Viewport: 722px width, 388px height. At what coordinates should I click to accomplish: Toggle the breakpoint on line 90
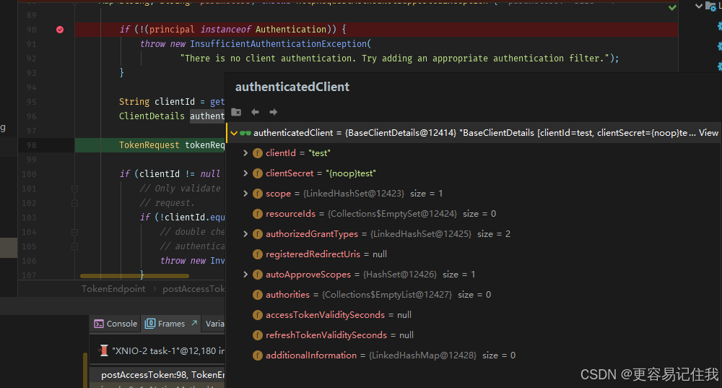coord(60,30)
